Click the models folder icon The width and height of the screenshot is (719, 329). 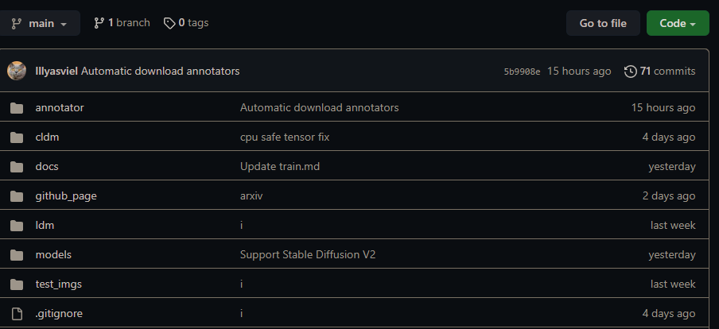click(x=17, y=254)
